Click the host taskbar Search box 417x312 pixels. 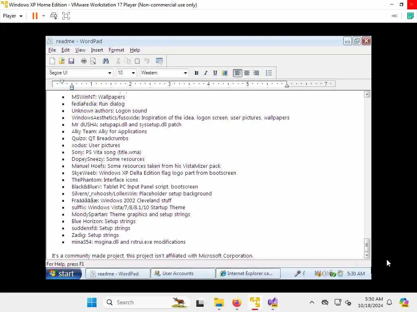147,302
